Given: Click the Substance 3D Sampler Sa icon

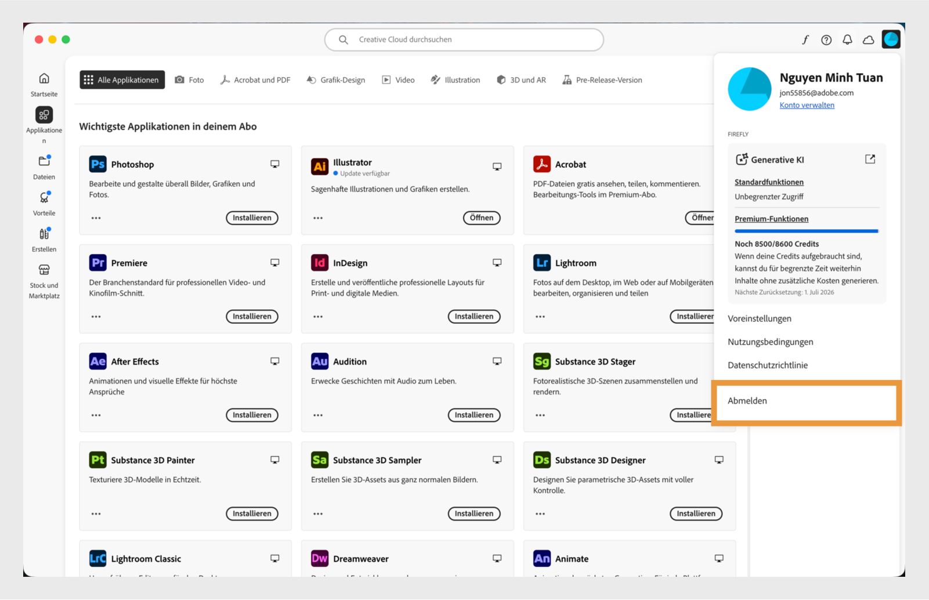Looking at the screenshot, I should click(320, 460).
